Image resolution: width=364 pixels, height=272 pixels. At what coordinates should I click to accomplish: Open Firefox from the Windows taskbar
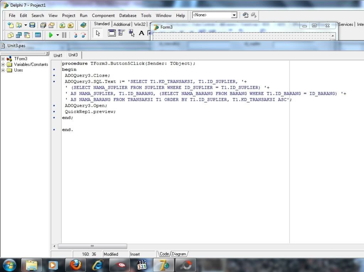[75, 265]
